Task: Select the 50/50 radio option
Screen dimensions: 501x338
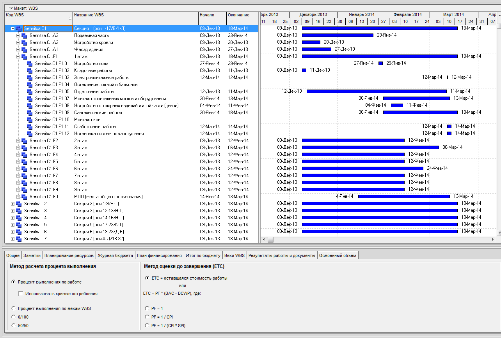Action: (x=14, y=326)
